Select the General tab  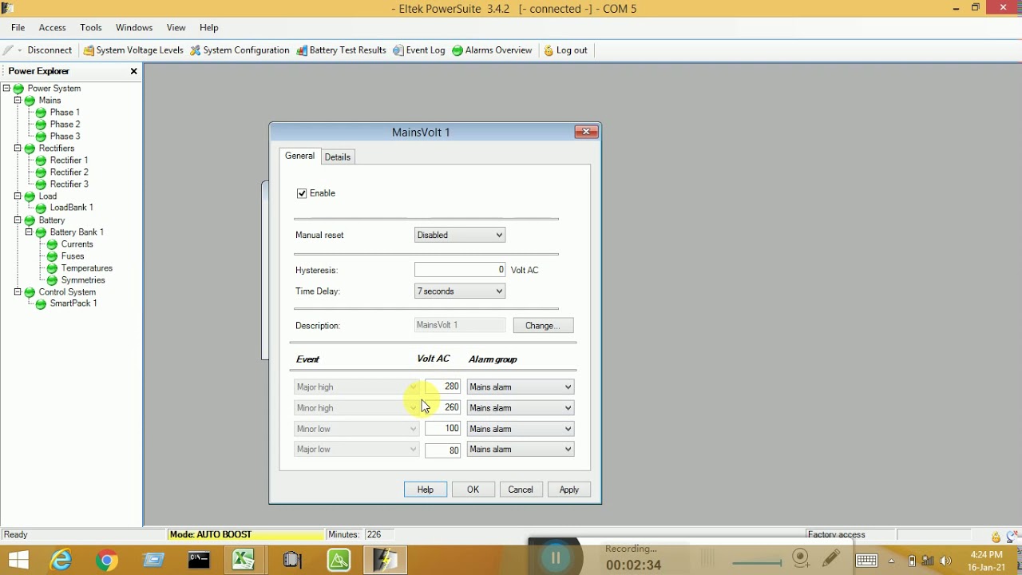(300, 157)
